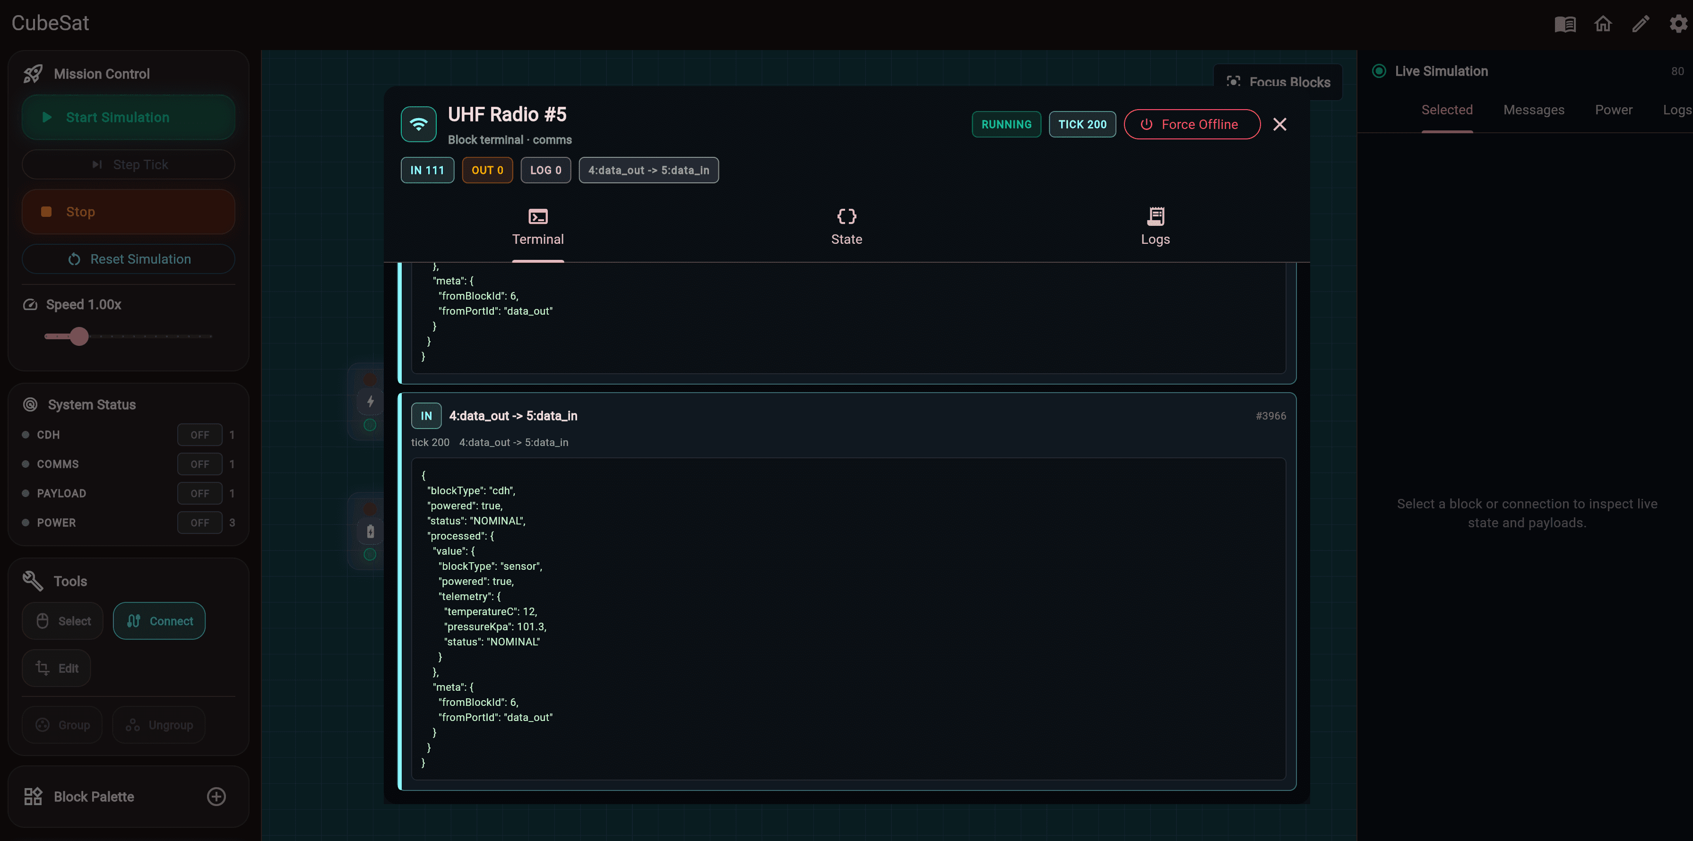Go to the home icon
The height and width of the screenshot is (841, 1693).
tap(1603, 24)
